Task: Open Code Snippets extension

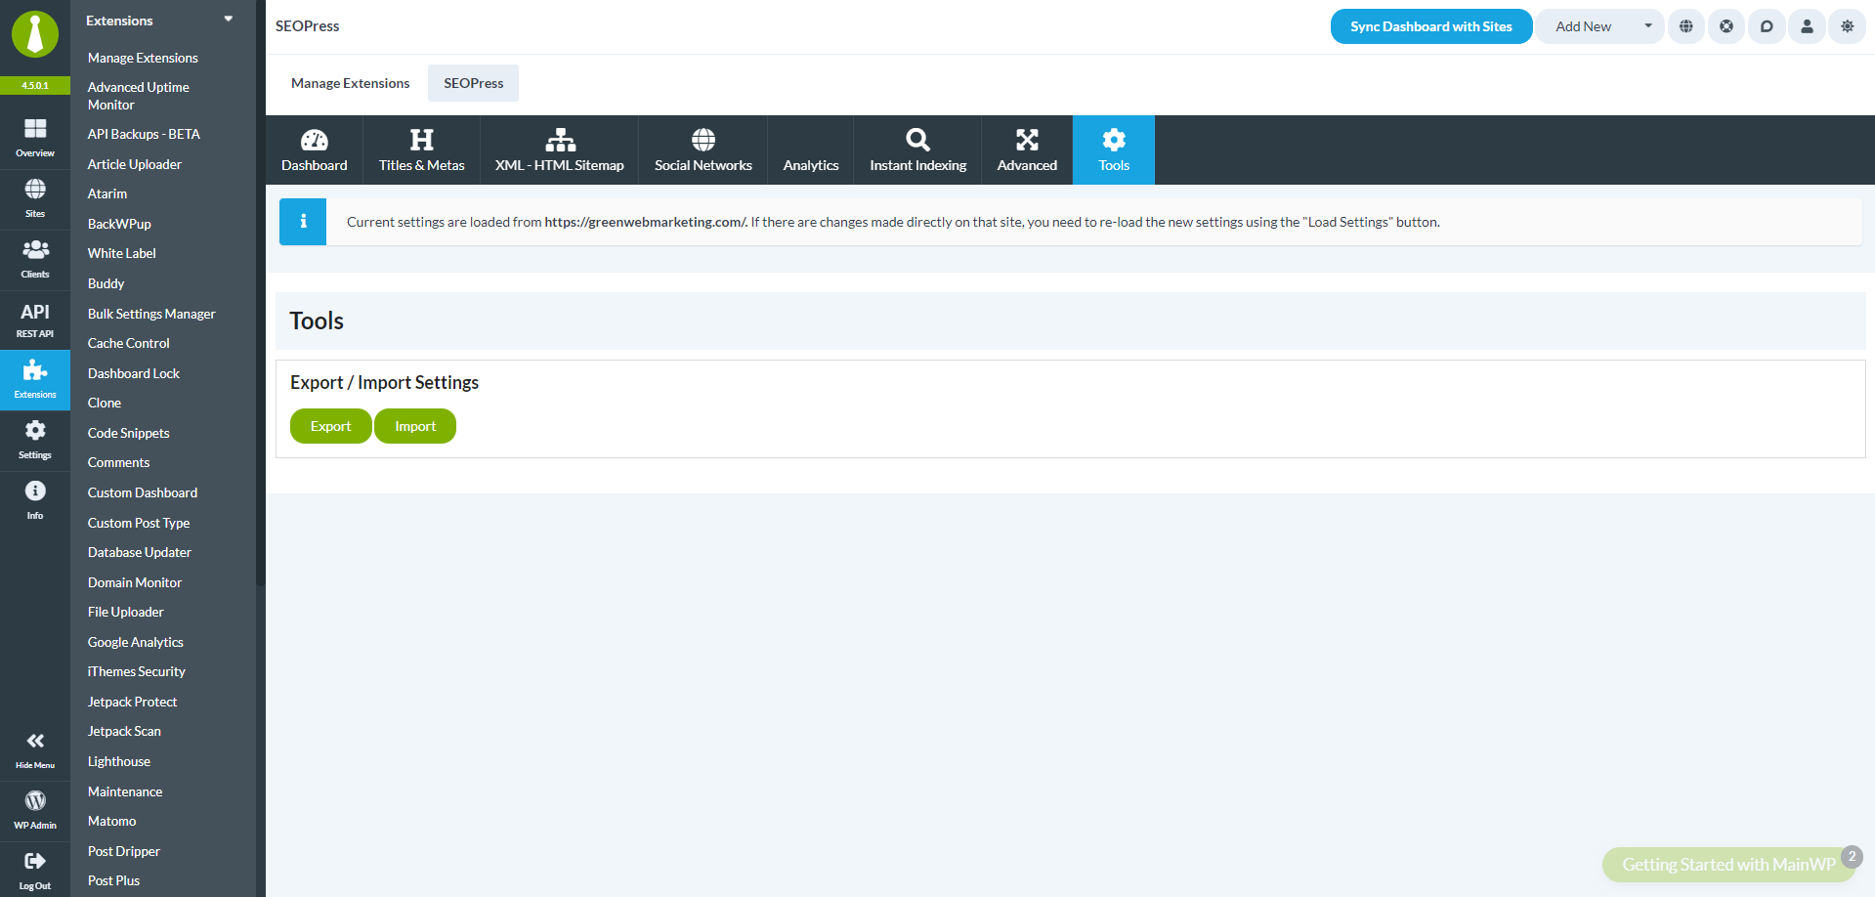Action: (x=129, y=433)
